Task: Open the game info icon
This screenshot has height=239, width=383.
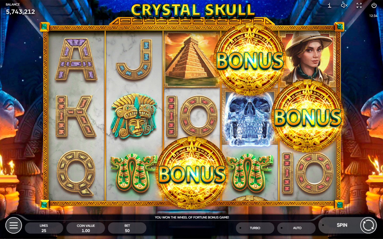Action: point(329,5)
